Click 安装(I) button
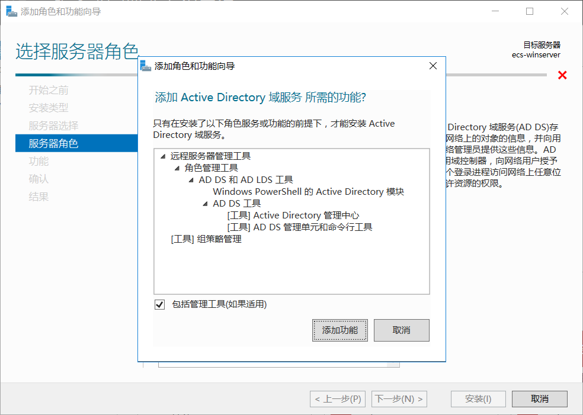Screen dimensions: 583x415 (478, 399)
